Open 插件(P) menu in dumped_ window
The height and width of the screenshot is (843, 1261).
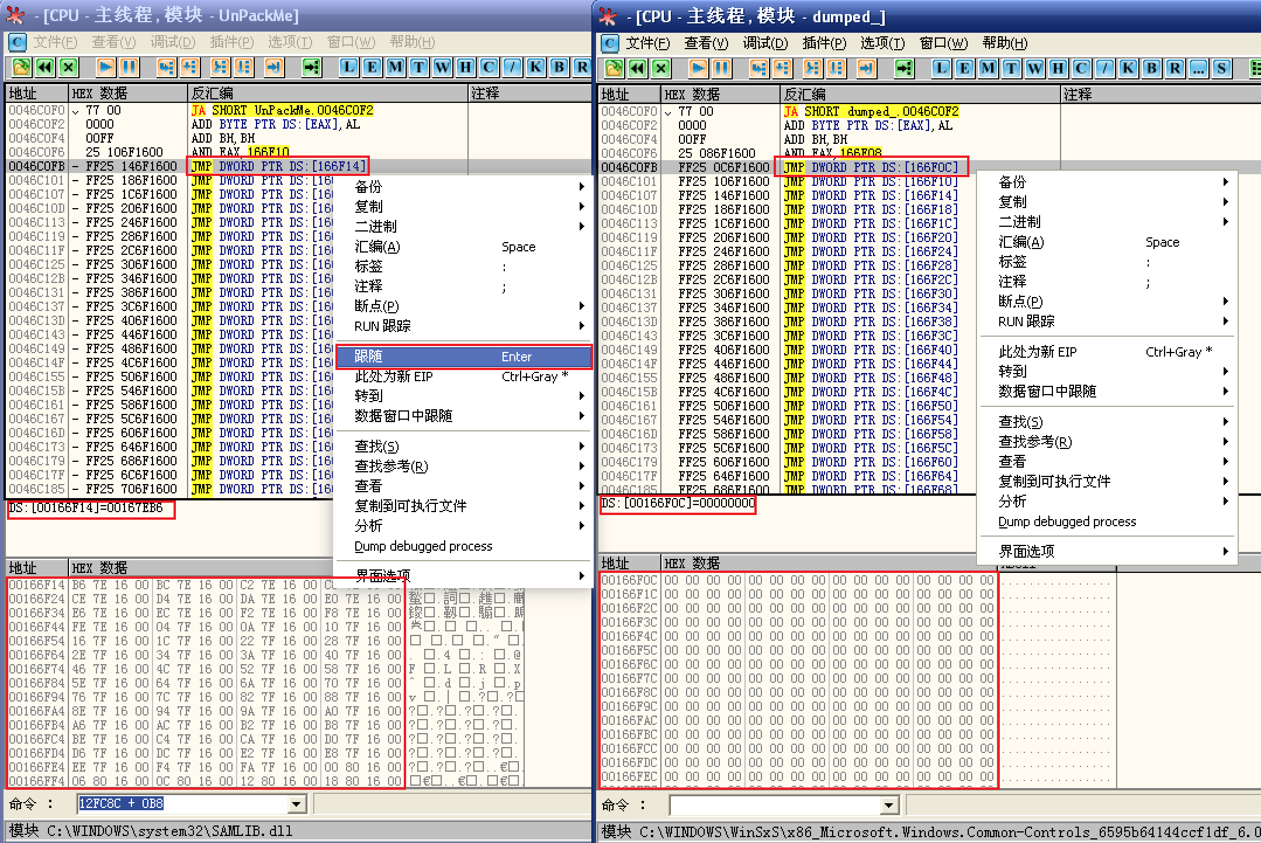(824, 43)
